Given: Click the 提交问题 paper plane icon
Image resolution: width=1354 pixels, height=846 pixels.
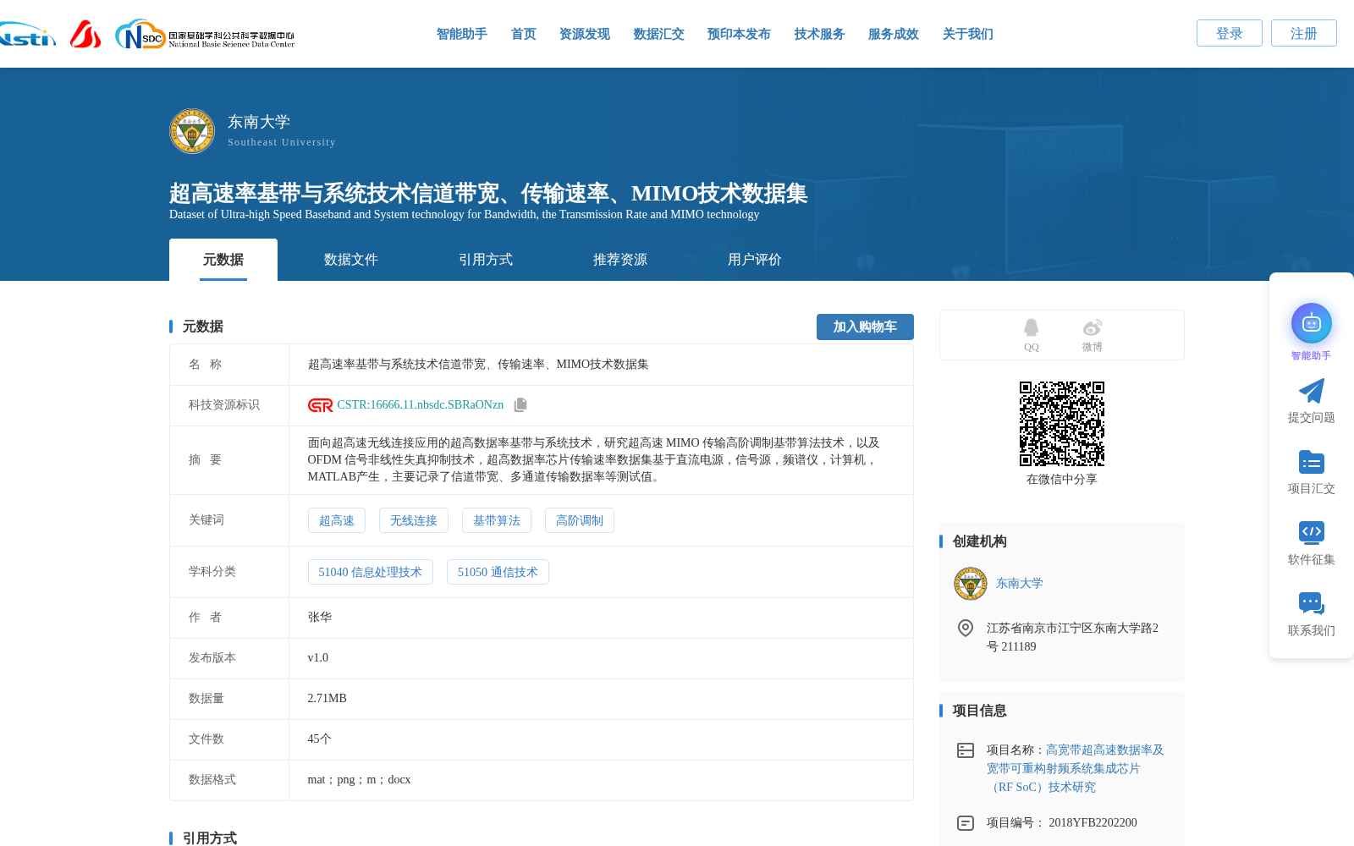Looking at the screenshot, I should coord(1312,391).
